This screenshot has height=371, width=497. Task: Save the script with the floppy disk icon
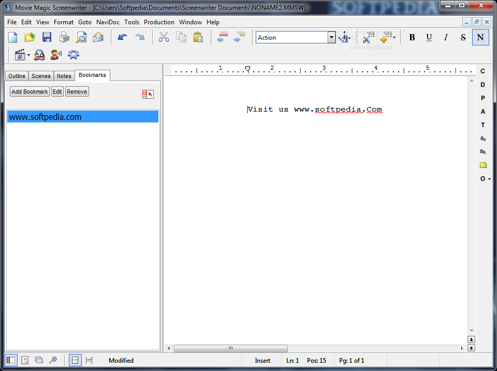click(x=47, y=37)
